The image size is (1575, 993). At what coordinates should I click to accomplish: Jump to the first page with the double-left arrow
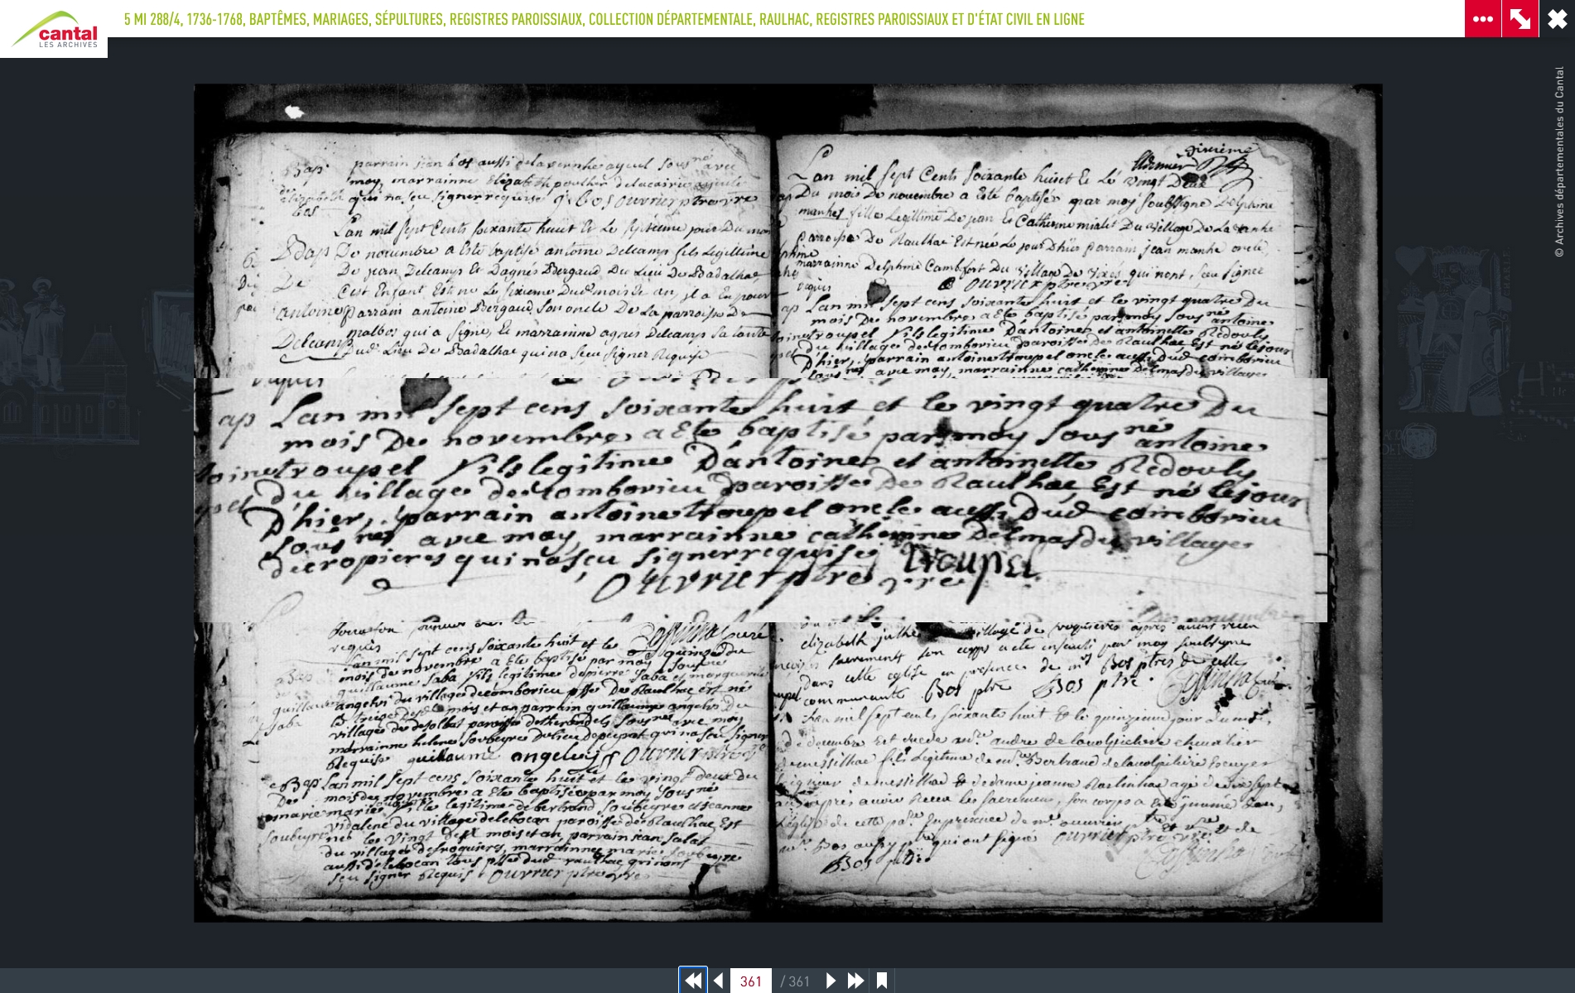click(x=693, y=981)
